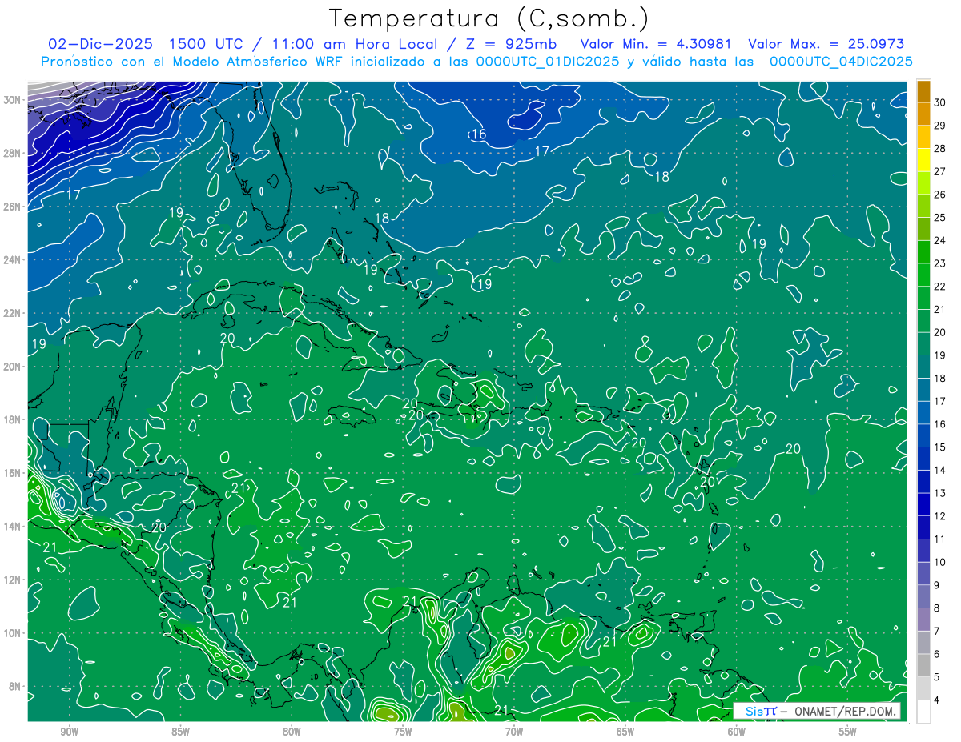This screenshot has width=961, height=742.
Task: Click the '30N' latitude axis label
Action: tap(13, 100)
